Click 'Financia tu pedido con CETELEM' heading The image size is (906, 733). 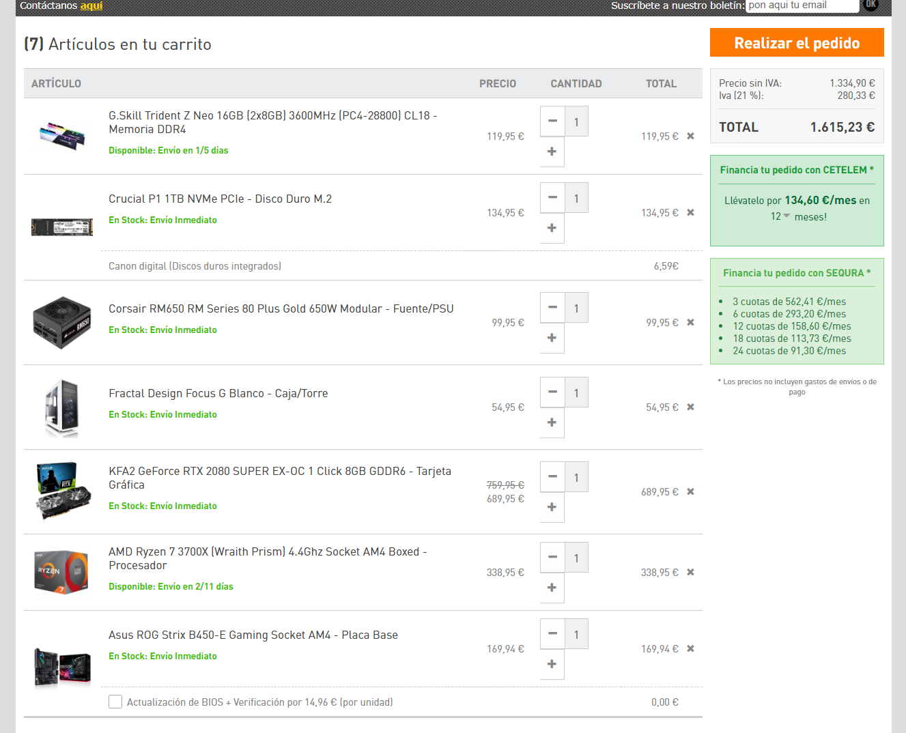click(797, 170)
